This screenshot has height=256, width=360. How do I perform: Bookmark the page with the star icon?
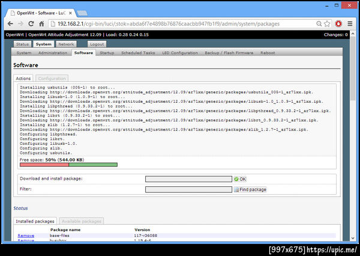[x=327, y=23]
